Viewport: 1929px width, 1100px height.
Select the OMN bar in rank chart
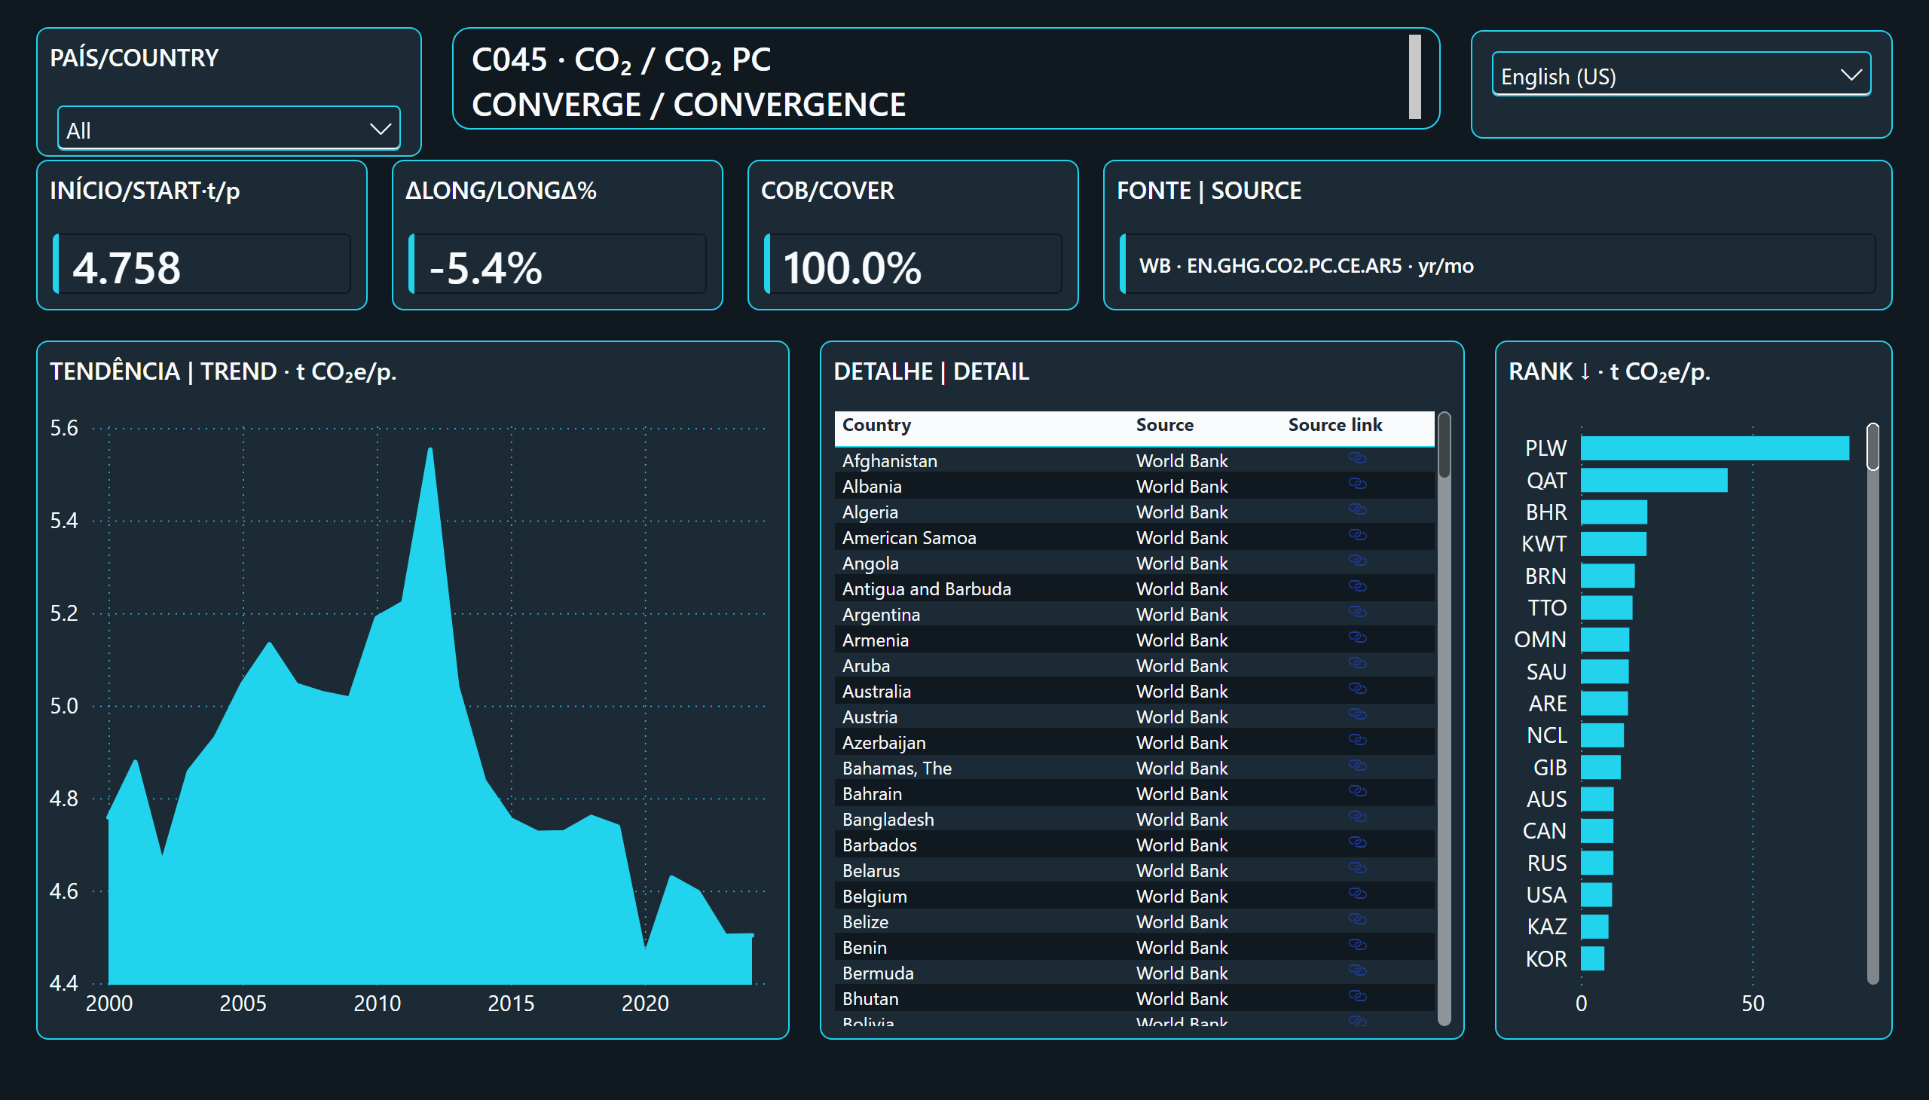tap(1605, 639)
